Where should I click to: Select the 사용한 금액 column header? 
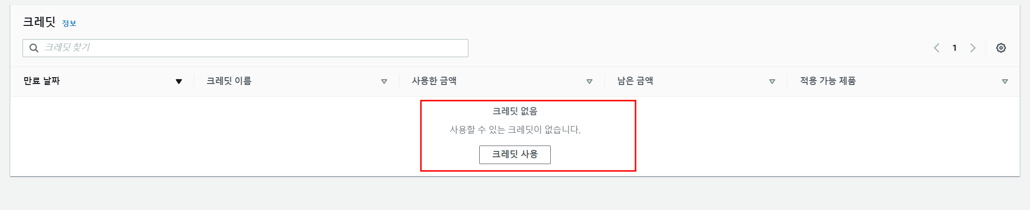click(434, 81)
